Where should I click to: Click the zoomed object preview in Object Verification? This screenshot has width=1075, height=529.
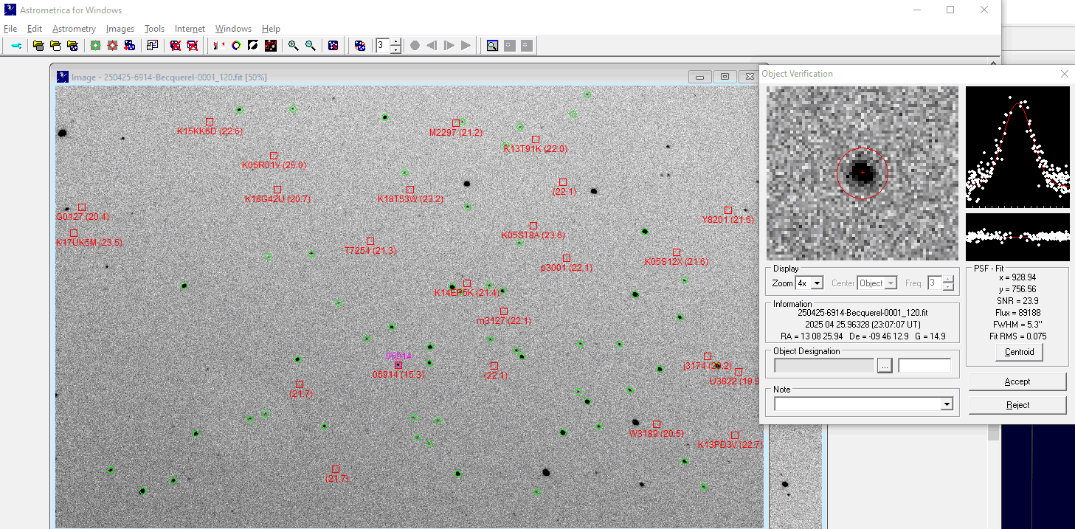pos(863,173)
